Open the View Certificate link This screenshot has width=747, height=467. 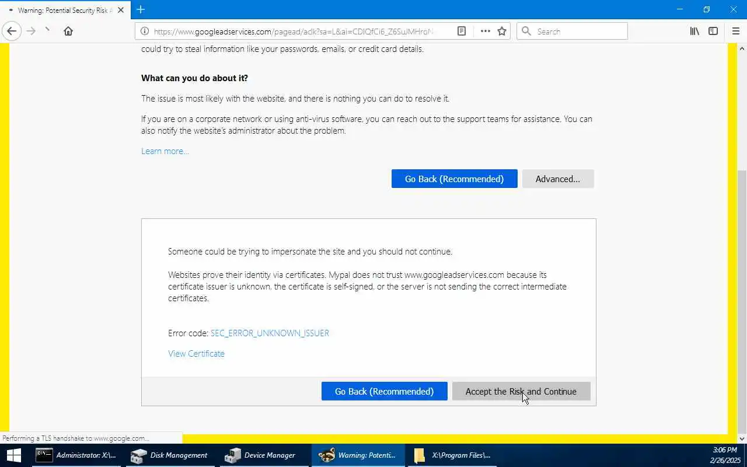[x=196, y=354]
